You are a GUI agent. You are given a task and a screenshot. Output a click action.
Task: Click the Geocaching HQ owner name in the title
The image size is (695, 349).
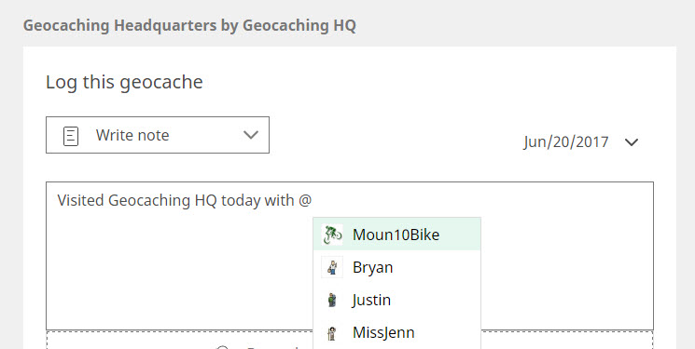[x=299, y=26]
